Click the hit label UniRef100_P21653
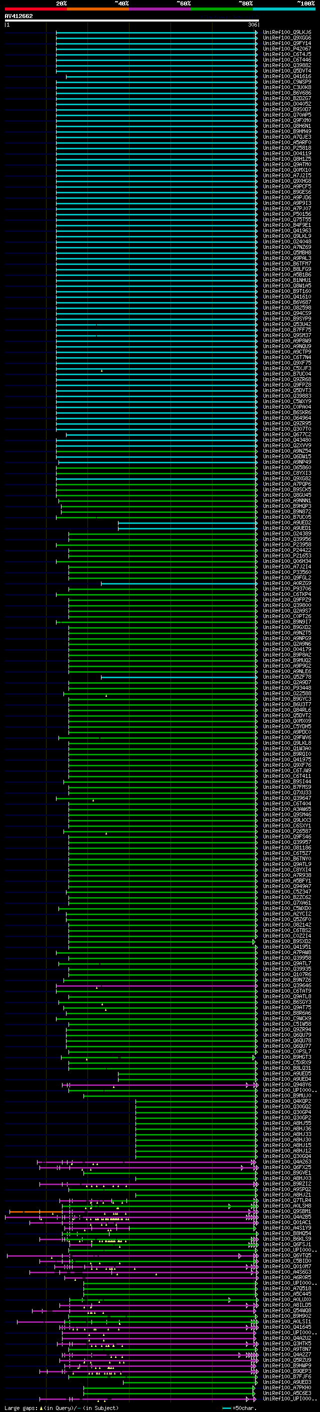 pos(287,555)
